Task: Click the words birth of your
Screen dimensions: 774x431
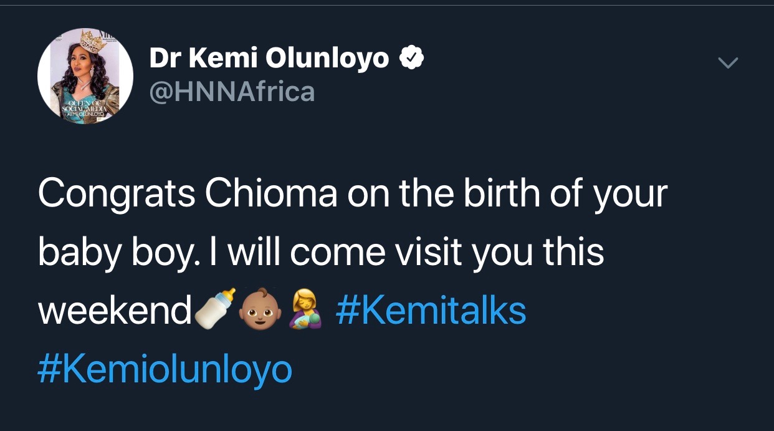Action: (x=565, y=195)
